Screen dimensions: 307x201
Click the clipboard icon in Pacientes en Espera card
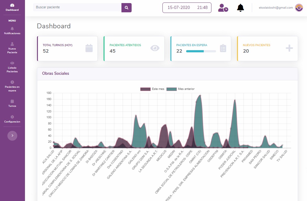(223, 48)
